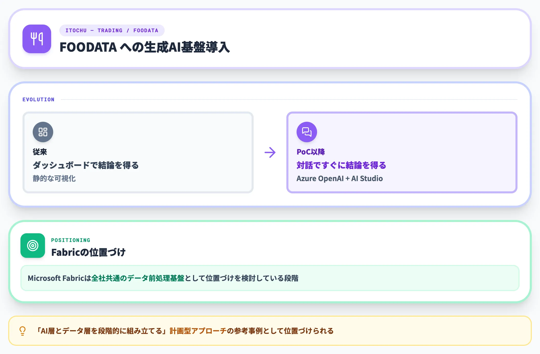Click the Microsoft Fabricは text
The height and width of the screenshot is (354, 540).
click(x=60, y=278)
